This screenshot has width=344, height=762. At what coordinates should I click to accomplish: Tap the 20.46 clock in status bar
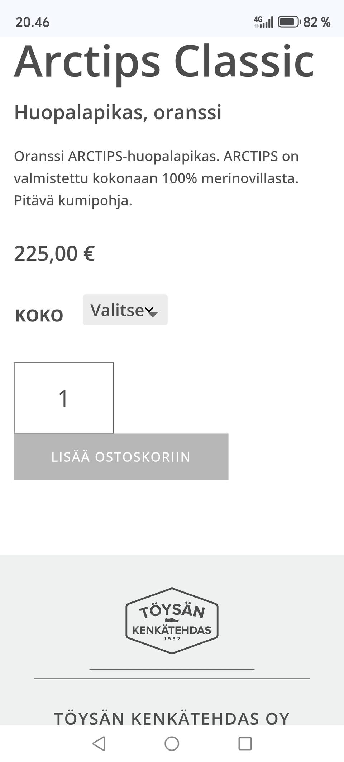point(33,22)
